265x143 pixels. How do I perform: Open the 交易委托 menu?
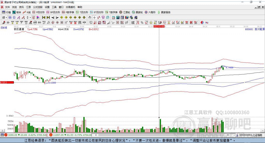70,7
